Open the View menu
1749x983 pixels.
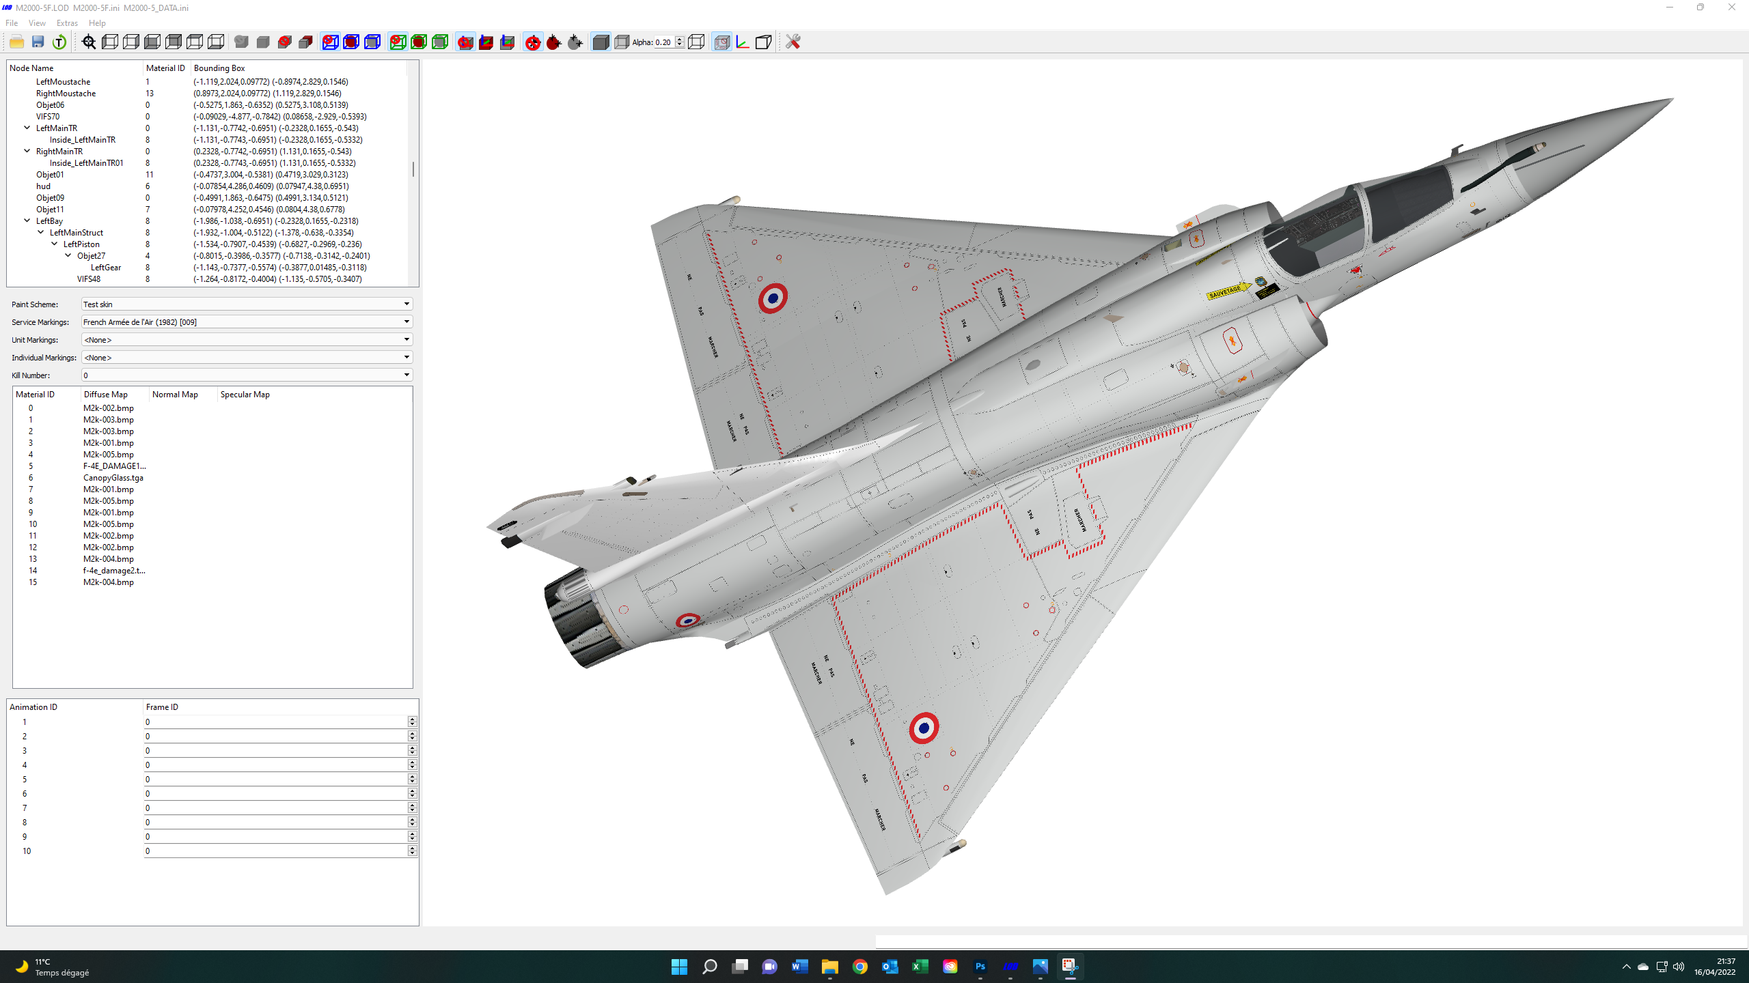pyautogui.click(x=37, y=23)
